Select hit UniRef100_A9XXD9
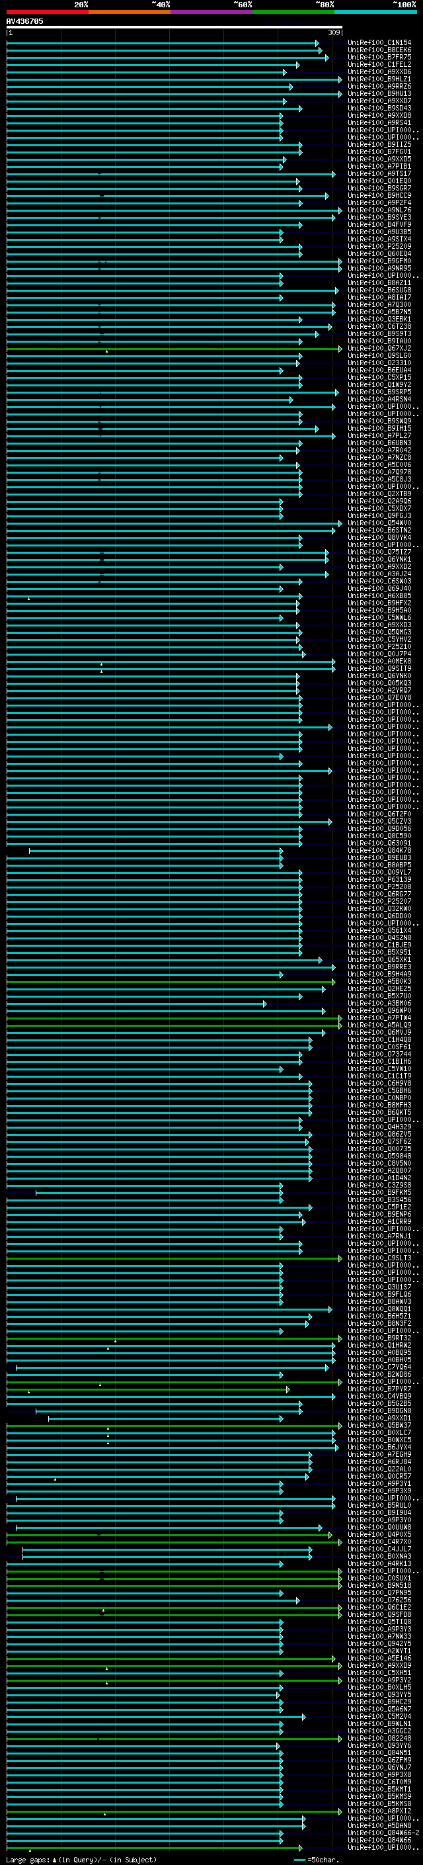Viewport: 423px width, 1865px height. tap(379, 1665)
